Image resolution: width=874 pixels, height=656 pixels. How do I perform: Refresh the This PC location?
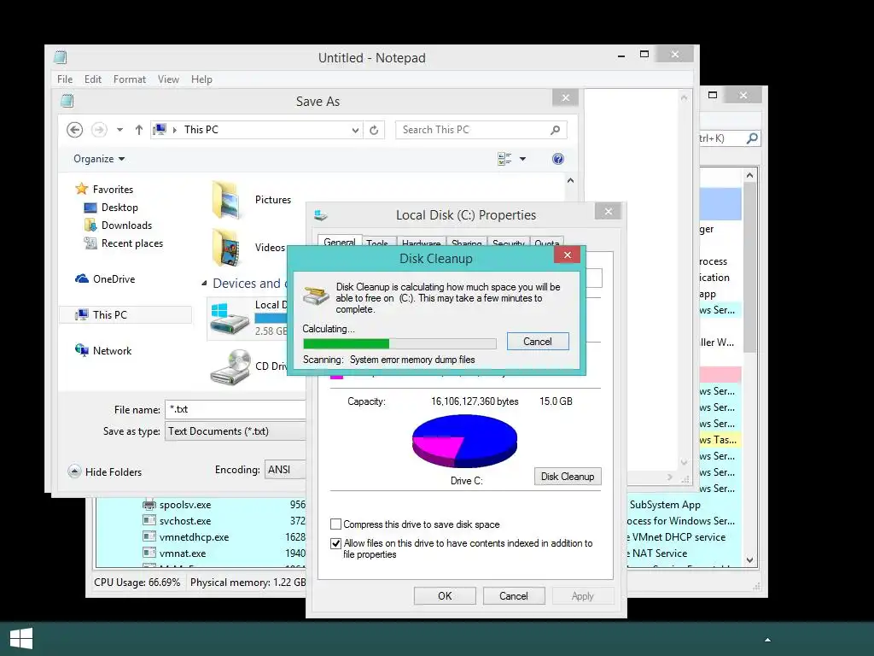coord(374,130)
